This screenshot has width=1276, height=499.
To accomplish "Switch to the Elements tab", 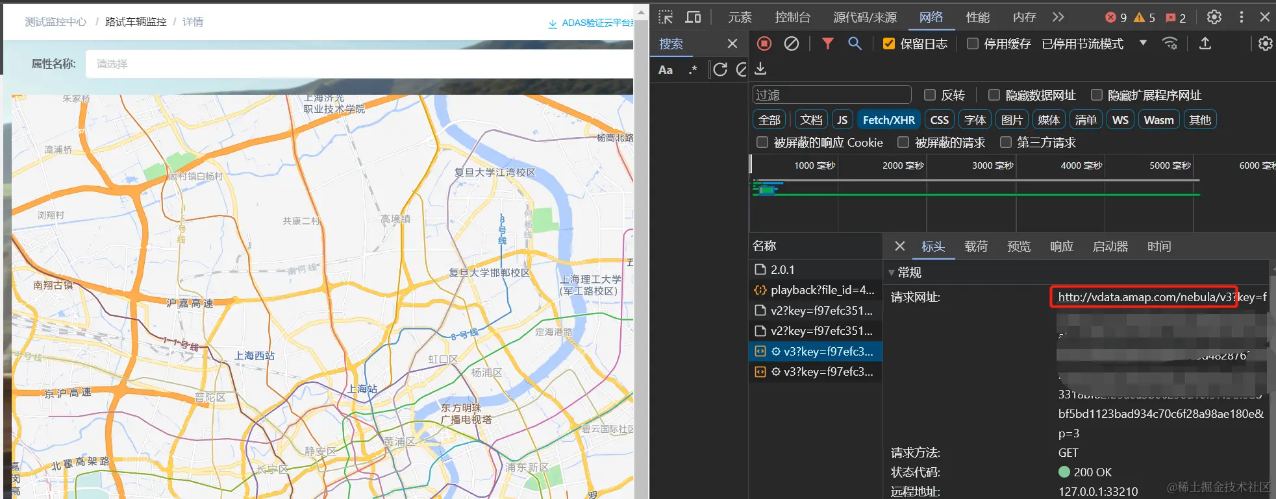I will [x=740, y=18].
